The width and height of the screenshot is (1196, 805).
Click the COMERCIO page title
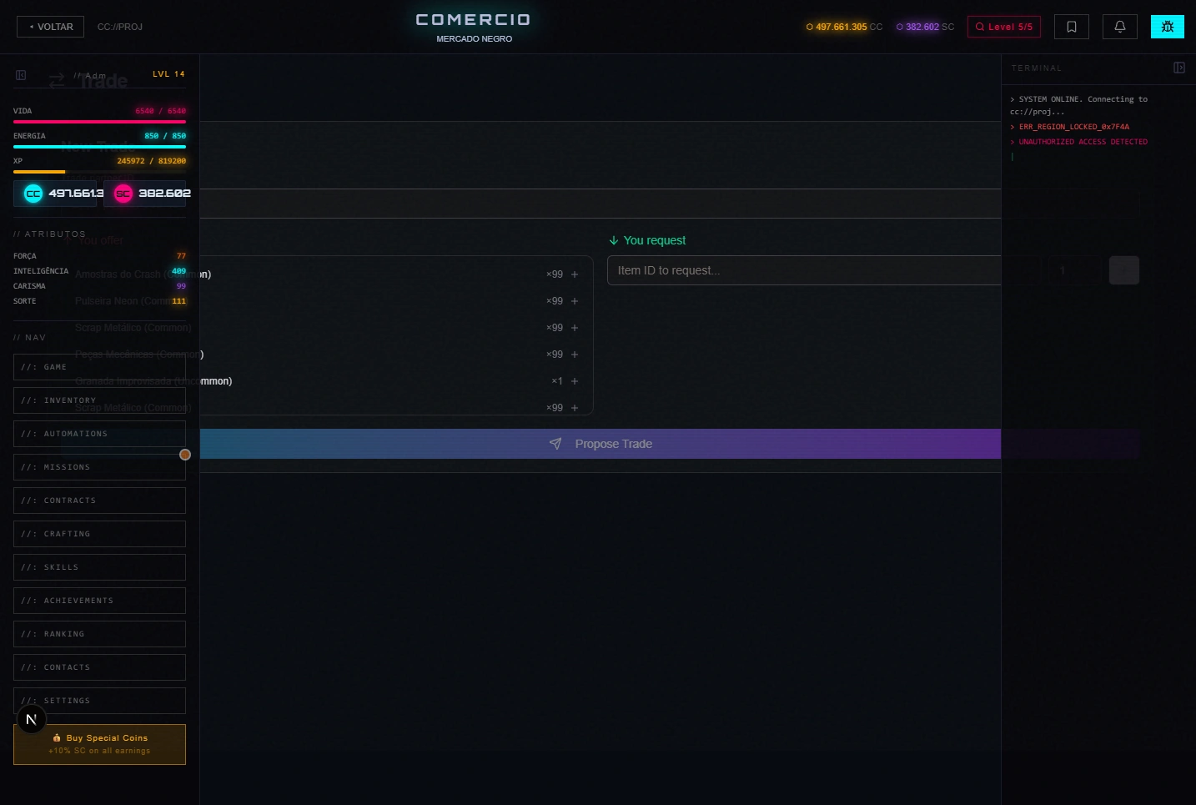[x=473, y=19]
